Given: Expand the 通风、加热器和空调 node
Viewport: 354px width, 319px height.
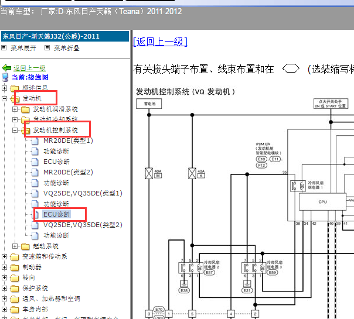Looking at the screenshot, I should click(4, 299).
